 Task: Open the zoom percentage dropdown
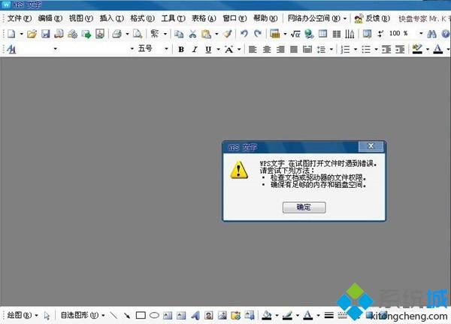coord(421,34)
